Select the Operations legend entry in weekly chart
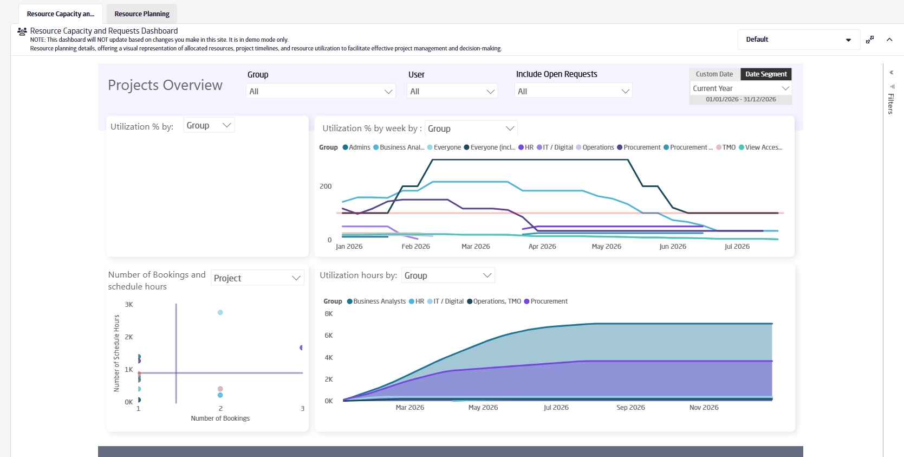 (595, 147)
